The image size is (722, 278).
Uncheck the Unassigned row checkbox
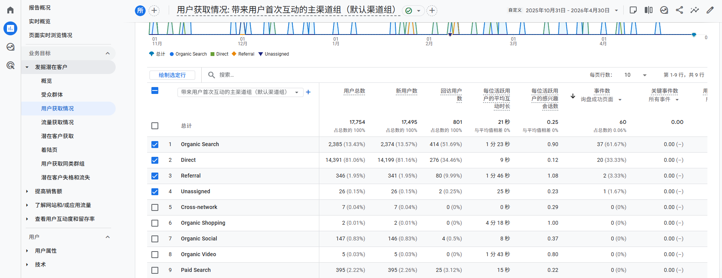[155, 192]
